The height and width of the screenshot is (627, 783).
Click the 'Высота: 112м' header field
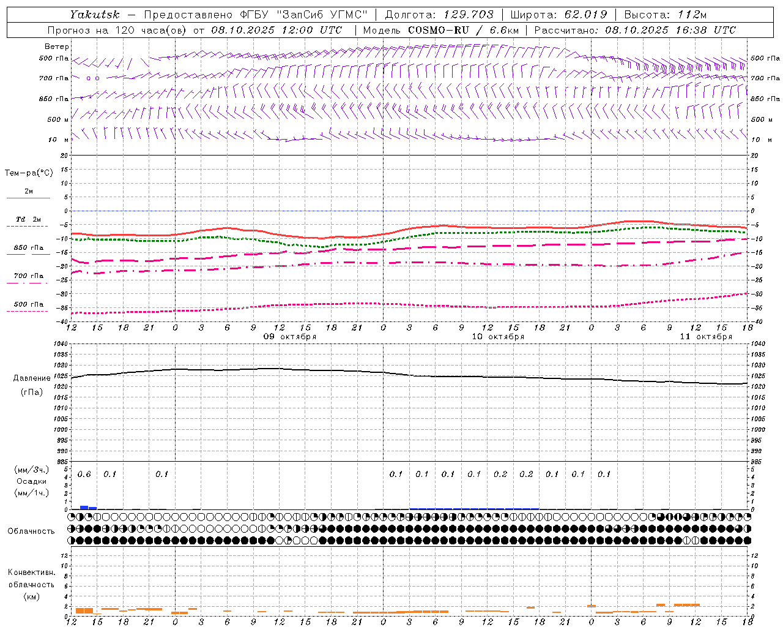666,15
